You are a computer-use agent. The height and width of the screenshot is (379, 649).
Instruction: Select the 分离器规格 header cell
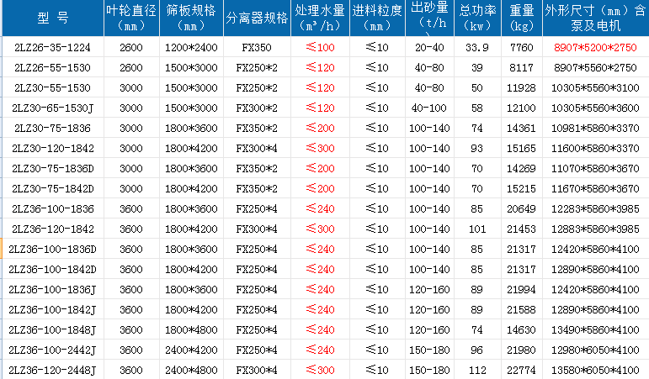point(257,18)
